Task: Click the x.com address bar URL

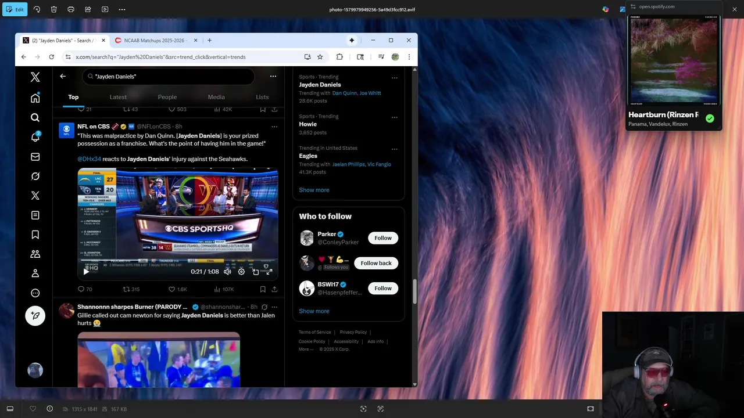Action: [x=160, y=57]
